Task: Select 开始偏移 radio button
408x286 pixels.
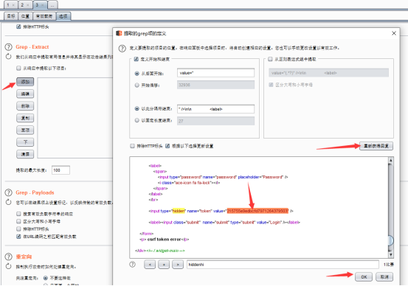Action: tap(137, 85)
